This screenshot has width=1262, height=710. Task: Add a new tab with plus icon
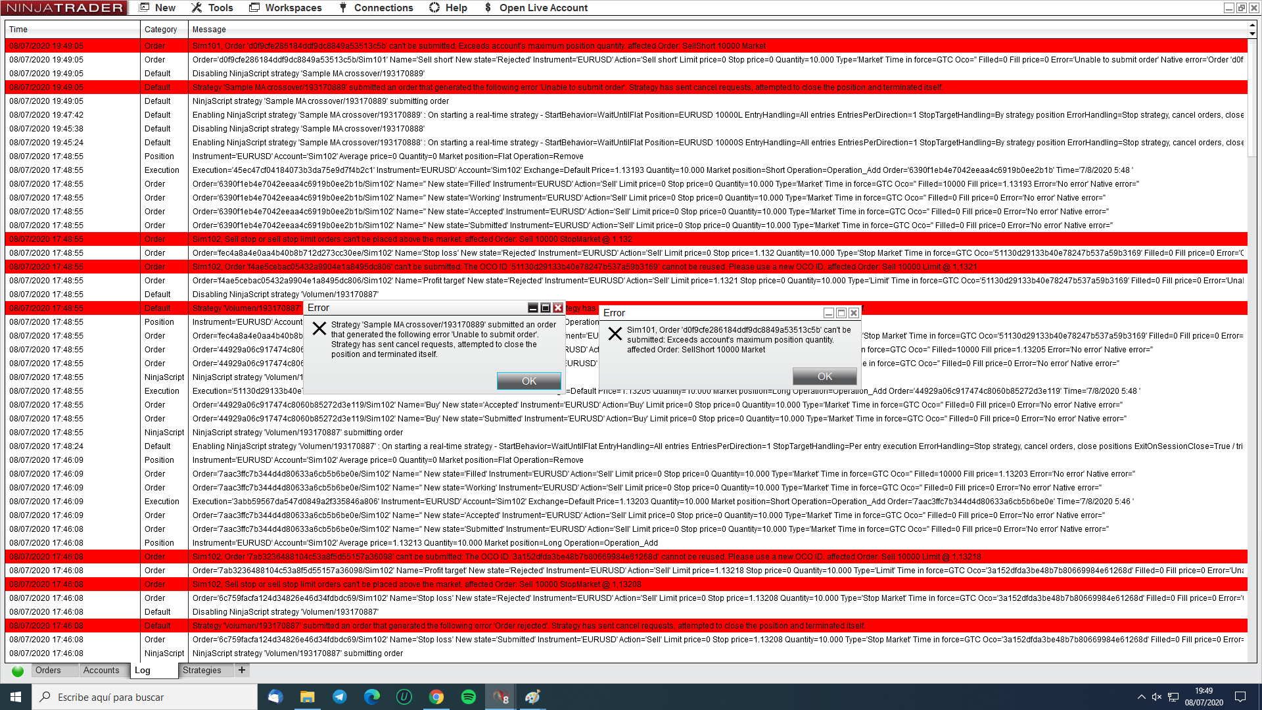point(242,671)
